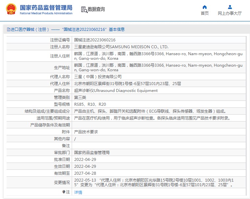
Task: Click the 网上办事大厅 user icon
Action: [x=230, y=7]
